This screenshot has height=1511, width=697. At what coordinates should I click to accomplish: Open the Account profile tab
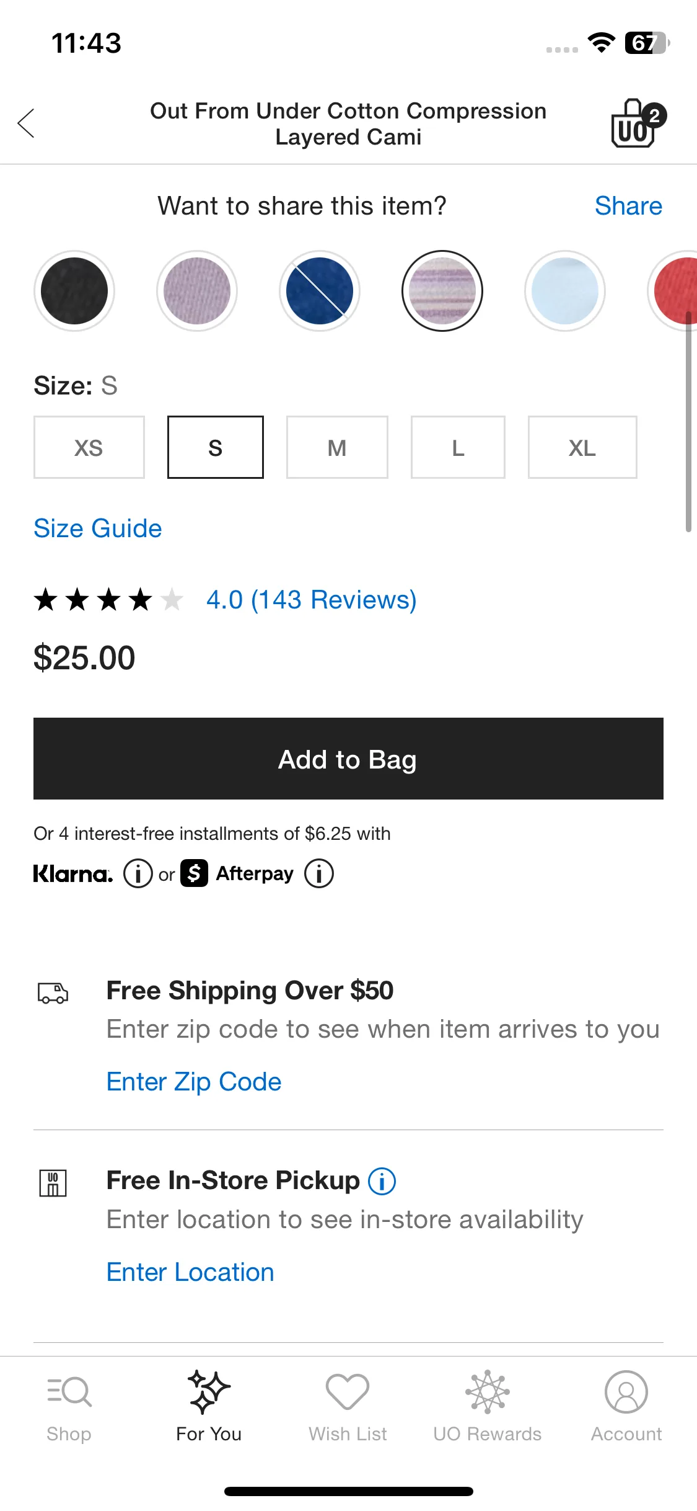tap(626, 1407)
